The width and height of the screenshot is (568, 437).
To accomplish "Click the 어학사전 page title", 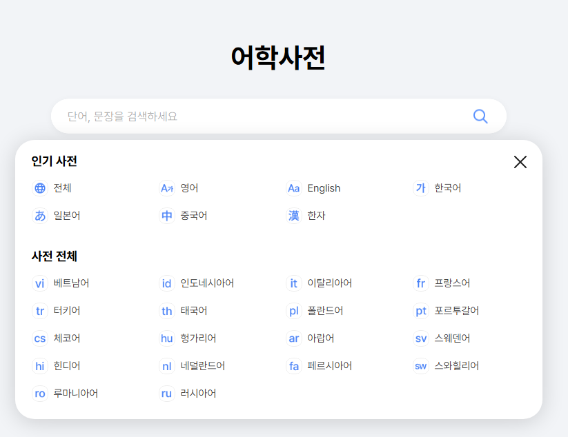I will 278,57.
